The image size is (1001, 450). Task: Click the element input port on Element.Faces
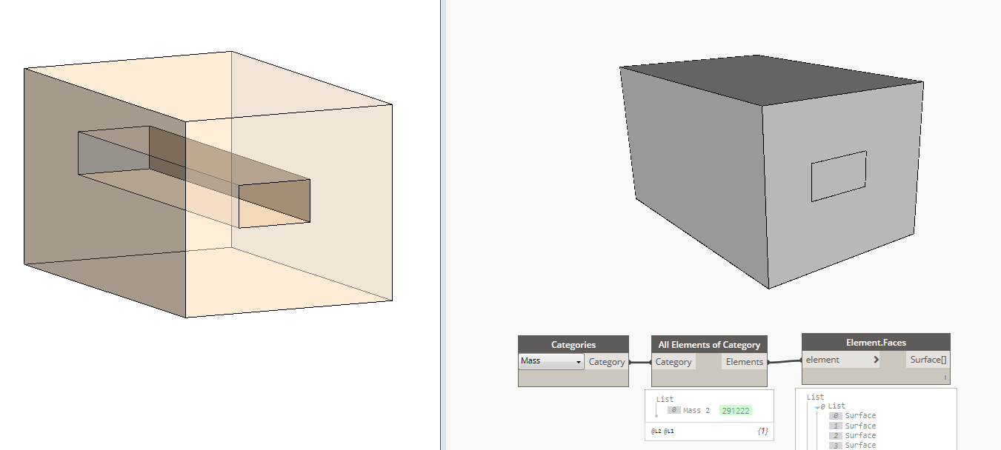(822, 360)
